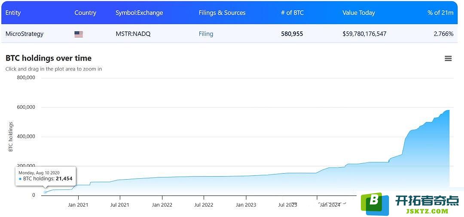The height and width of the screenshot is (217, 464).
Task: Open the chart hamburger menu icon
Action: pos(448,58)
